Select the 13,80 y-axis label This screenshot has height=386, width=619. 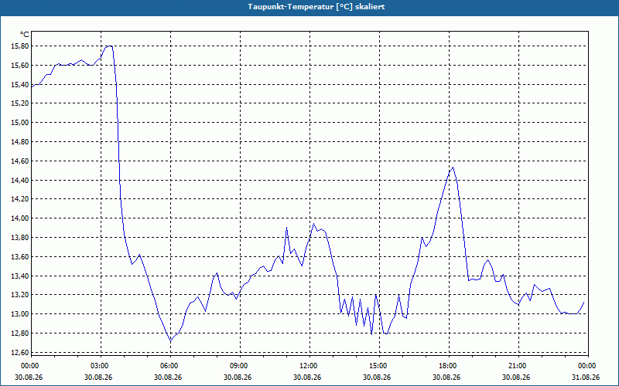point(20,238)
